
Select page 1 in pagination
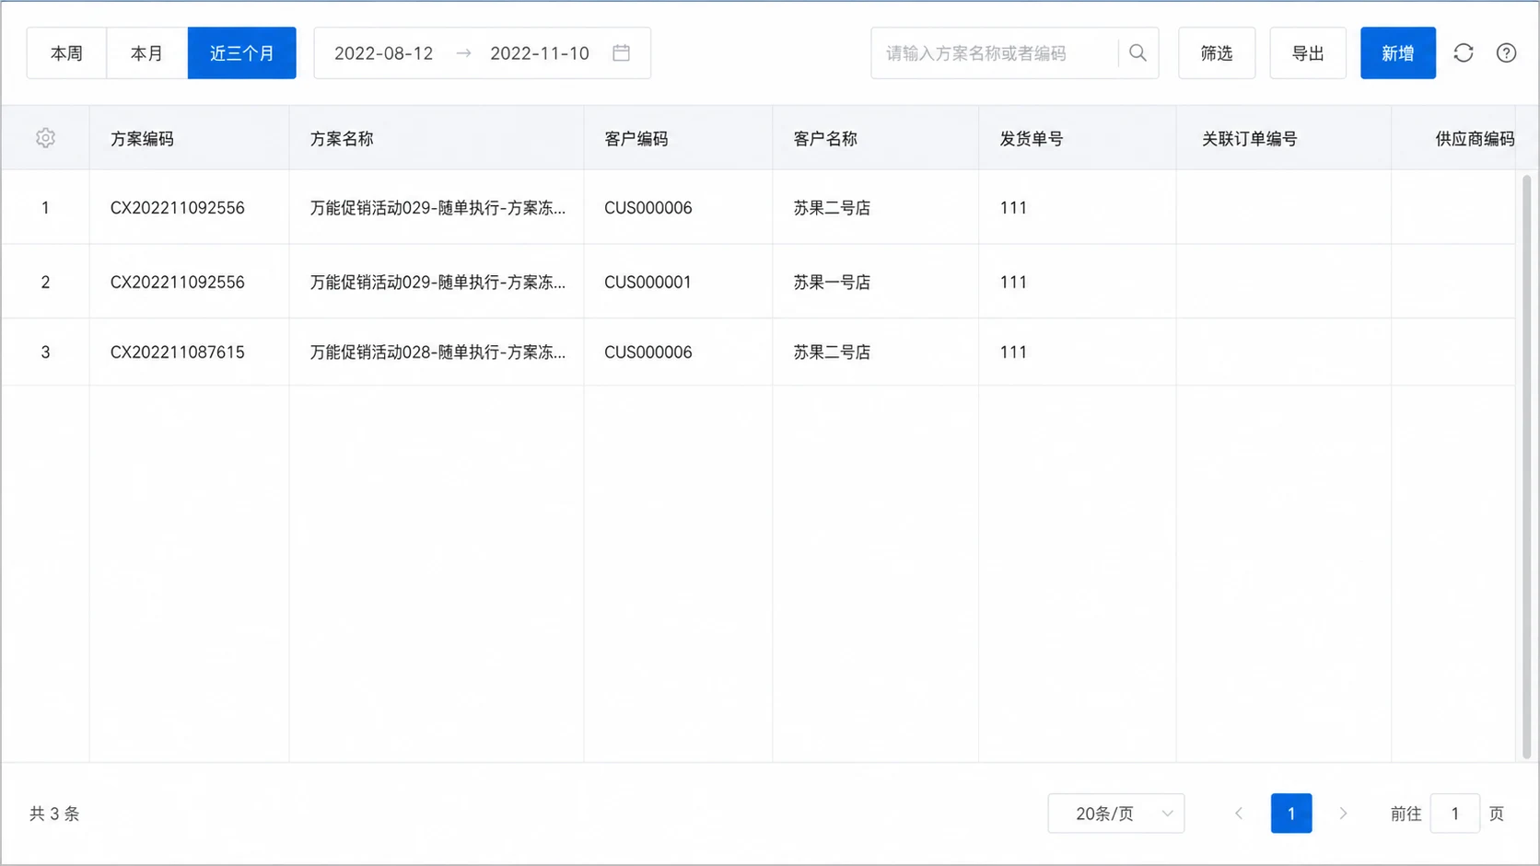coord(1291,814)
